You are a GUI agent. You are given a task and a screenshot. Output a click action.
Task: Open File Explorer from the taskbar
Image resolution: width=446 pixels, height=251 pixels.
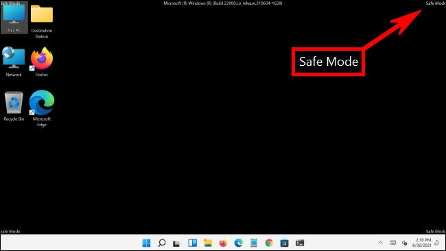208,243
